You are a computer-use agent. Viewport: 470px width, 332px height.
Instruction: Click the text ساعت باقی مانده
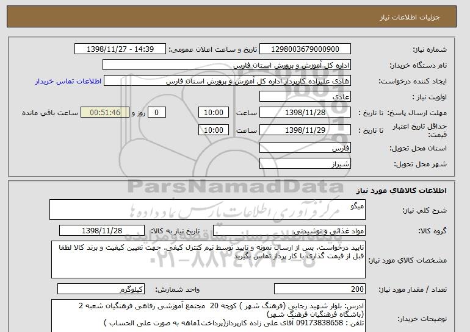pos(50,113)
